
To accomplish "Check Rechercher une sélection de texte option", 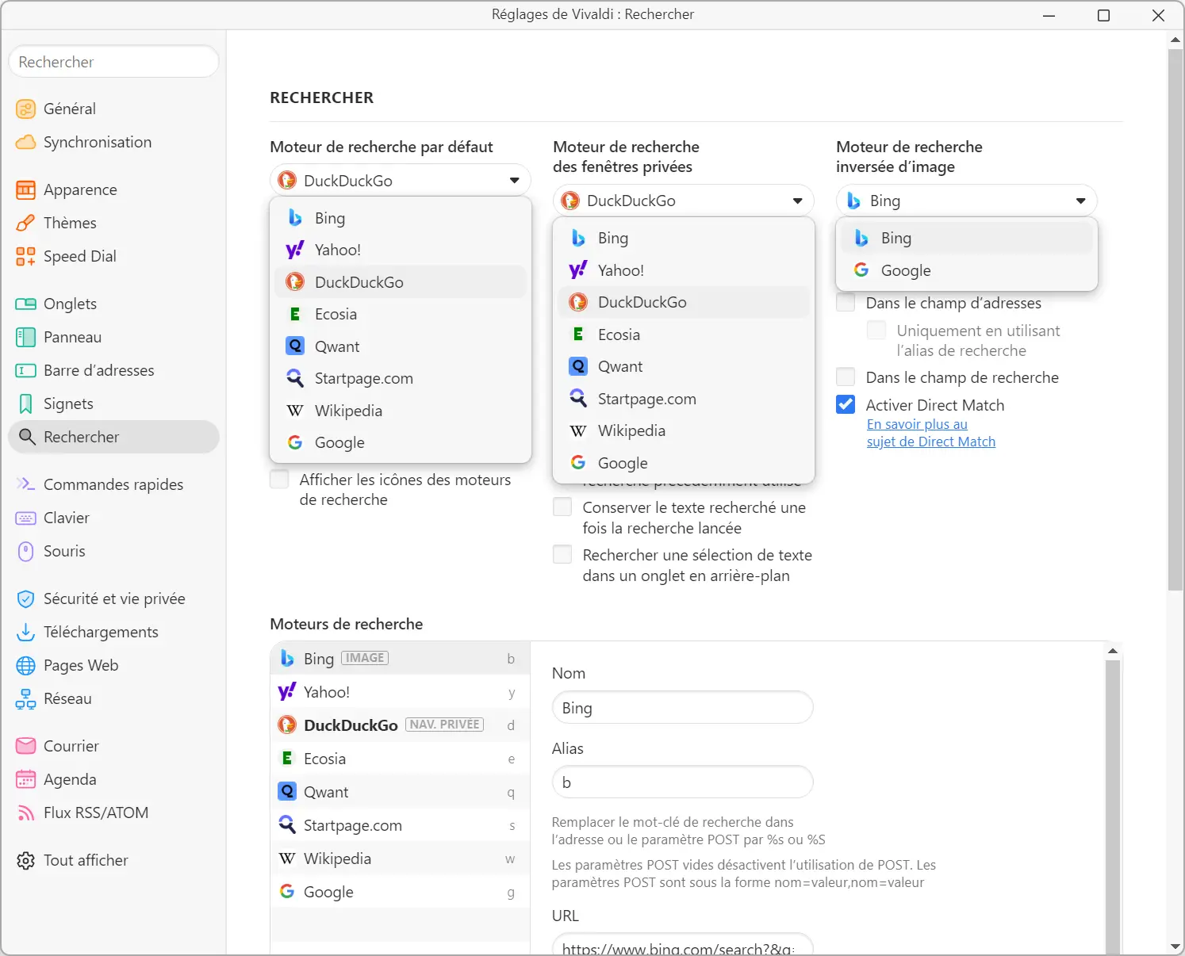I will pyautogui.click(x=562, y=554).
